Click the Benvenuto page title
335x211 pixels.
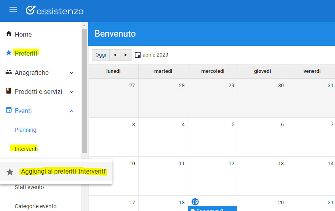[x=115, y=33]
